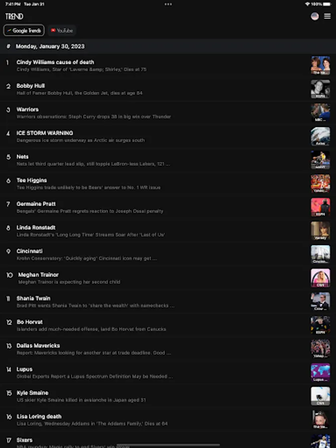Open the Kyle Smaine trend entry
The width and height of the screenshot is (336, 448).
click(x=168, y=396)
